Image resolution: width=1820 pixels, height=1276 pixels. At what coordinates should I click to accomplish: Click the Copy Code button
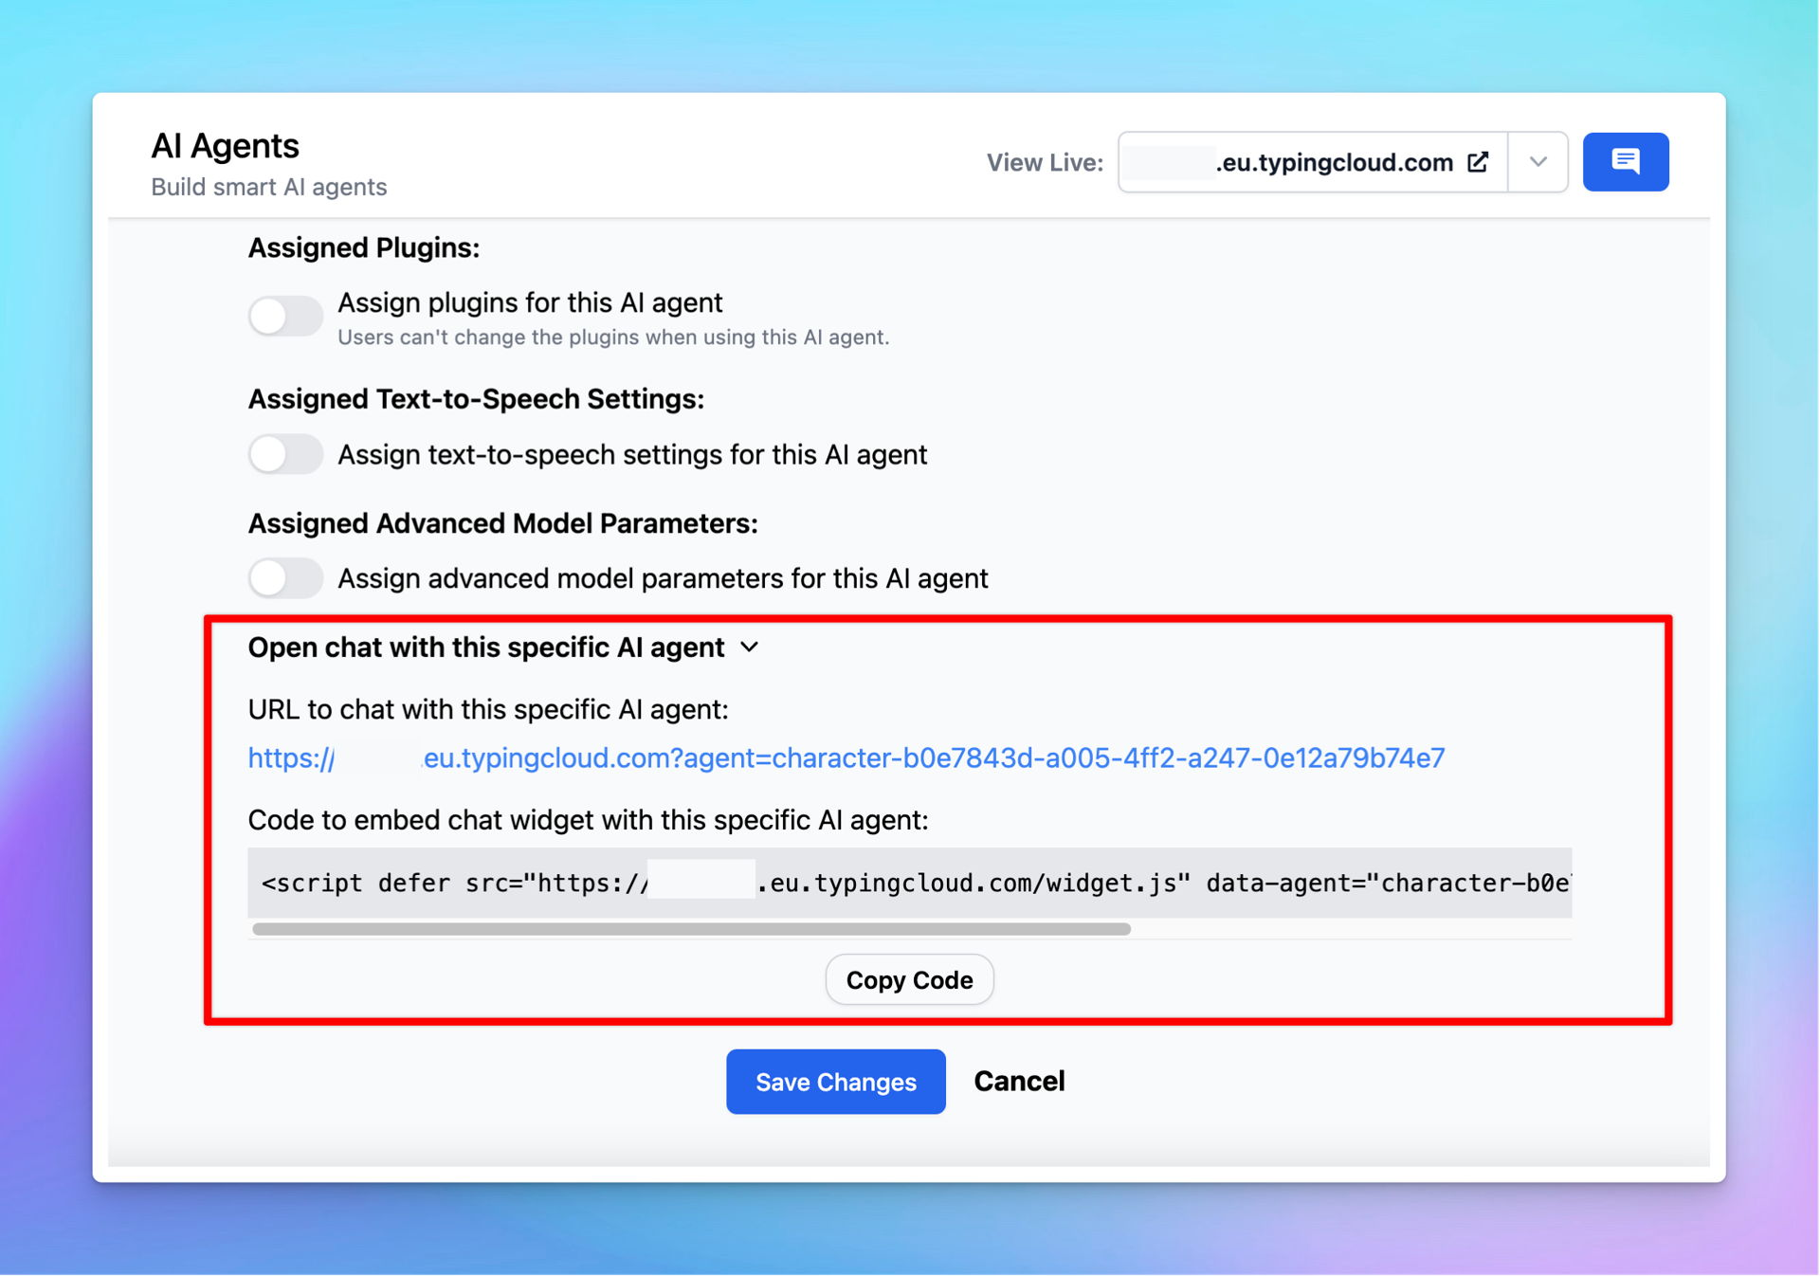tap(909, 979)
